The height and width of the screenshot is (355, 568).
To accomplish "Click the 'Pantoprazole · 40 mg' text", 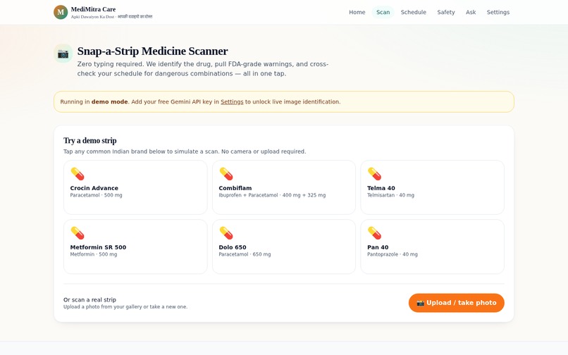I will [x=393, y=254].
